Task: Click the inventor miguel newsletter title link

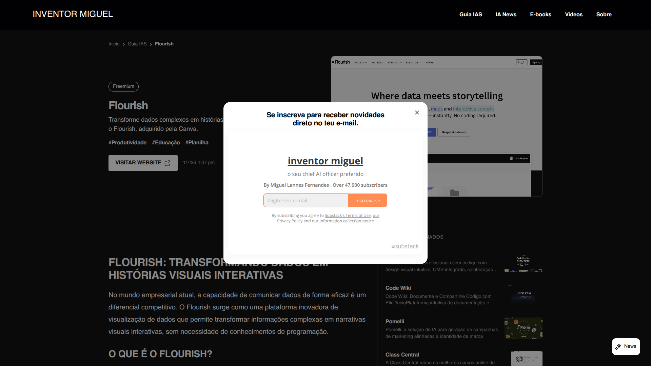Action: [x=325, y=161]
